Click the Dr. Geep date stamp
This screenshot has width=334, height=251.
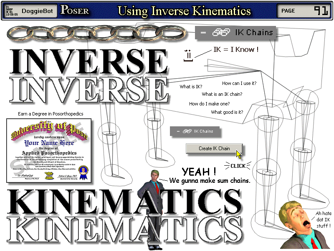[12, 11]
